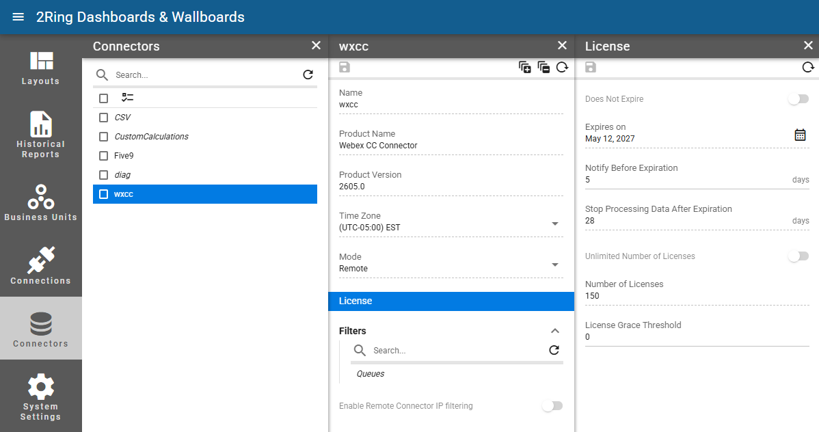Tick the CSV connector checkbox
This screenshot has width=819, height=432.
[103, 118]
